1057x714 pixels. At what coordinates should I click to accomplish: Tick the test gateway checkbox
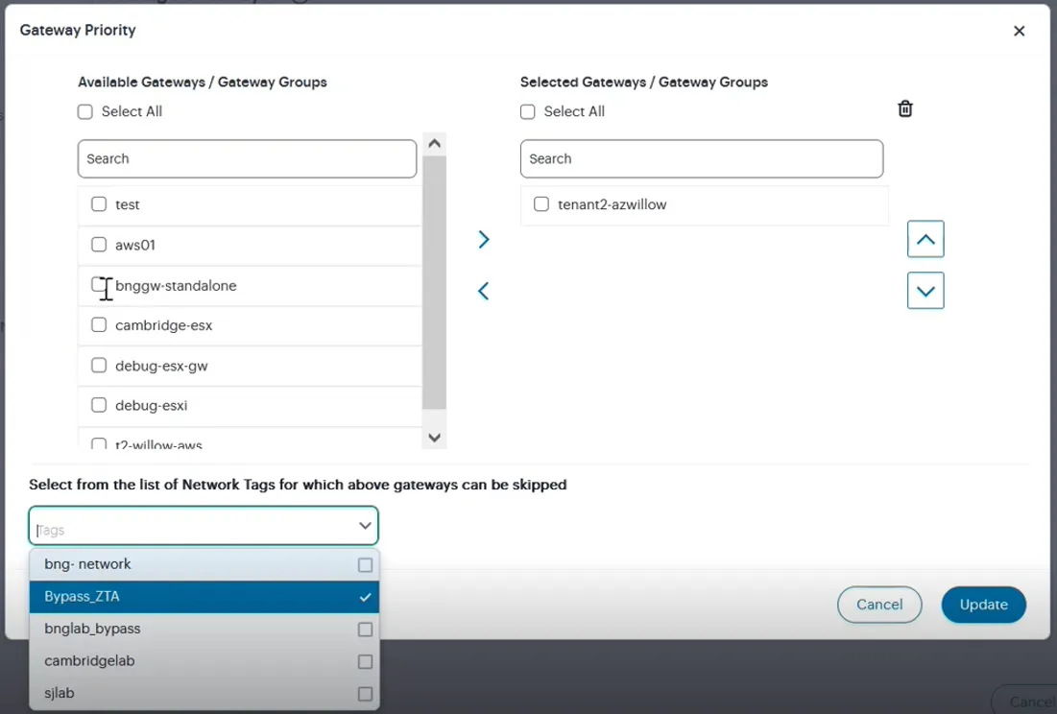99,204
